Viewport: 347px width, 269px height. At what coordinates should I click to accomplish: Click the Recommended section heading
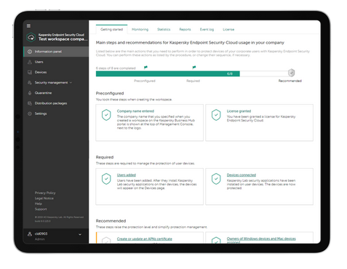pyautogui.click(x=111, y=221)
